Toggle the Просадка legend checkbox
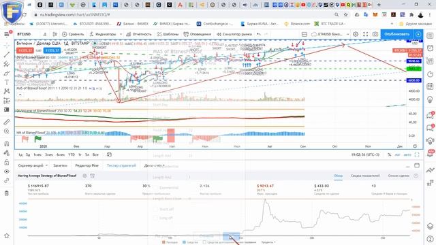Viewport: 436px width, 245px height. coord(163,242)
